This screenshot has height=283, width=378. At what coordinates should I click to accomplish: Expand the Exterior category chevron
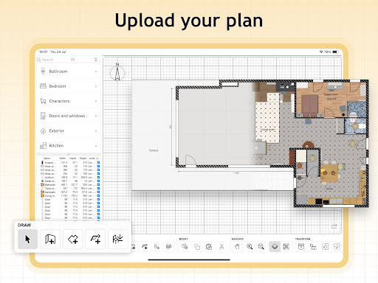(96, 130)
